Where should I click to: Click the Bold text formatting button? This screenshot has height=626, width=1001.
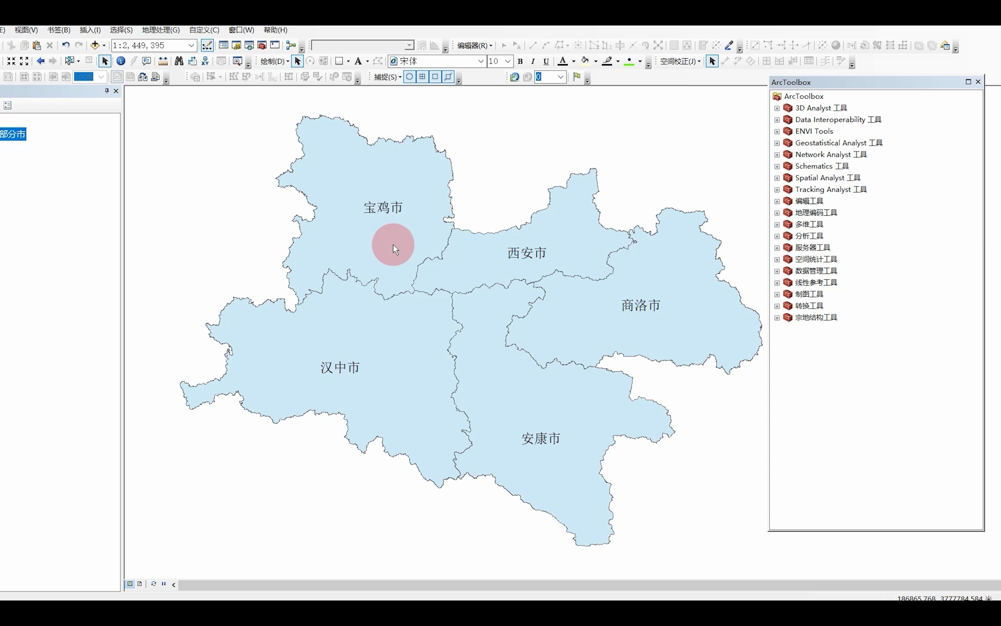coord(520,61)
